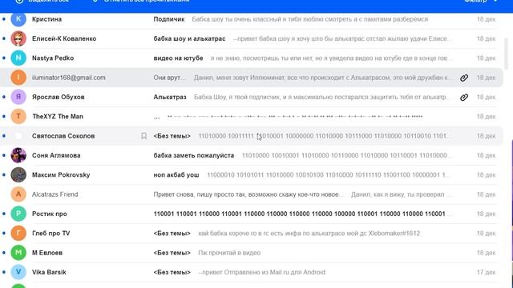Screen dimensions: 513x288
Task: Open email with subject 'Алькатраз'
Action: pyautogui.click(x=170, y=97)
